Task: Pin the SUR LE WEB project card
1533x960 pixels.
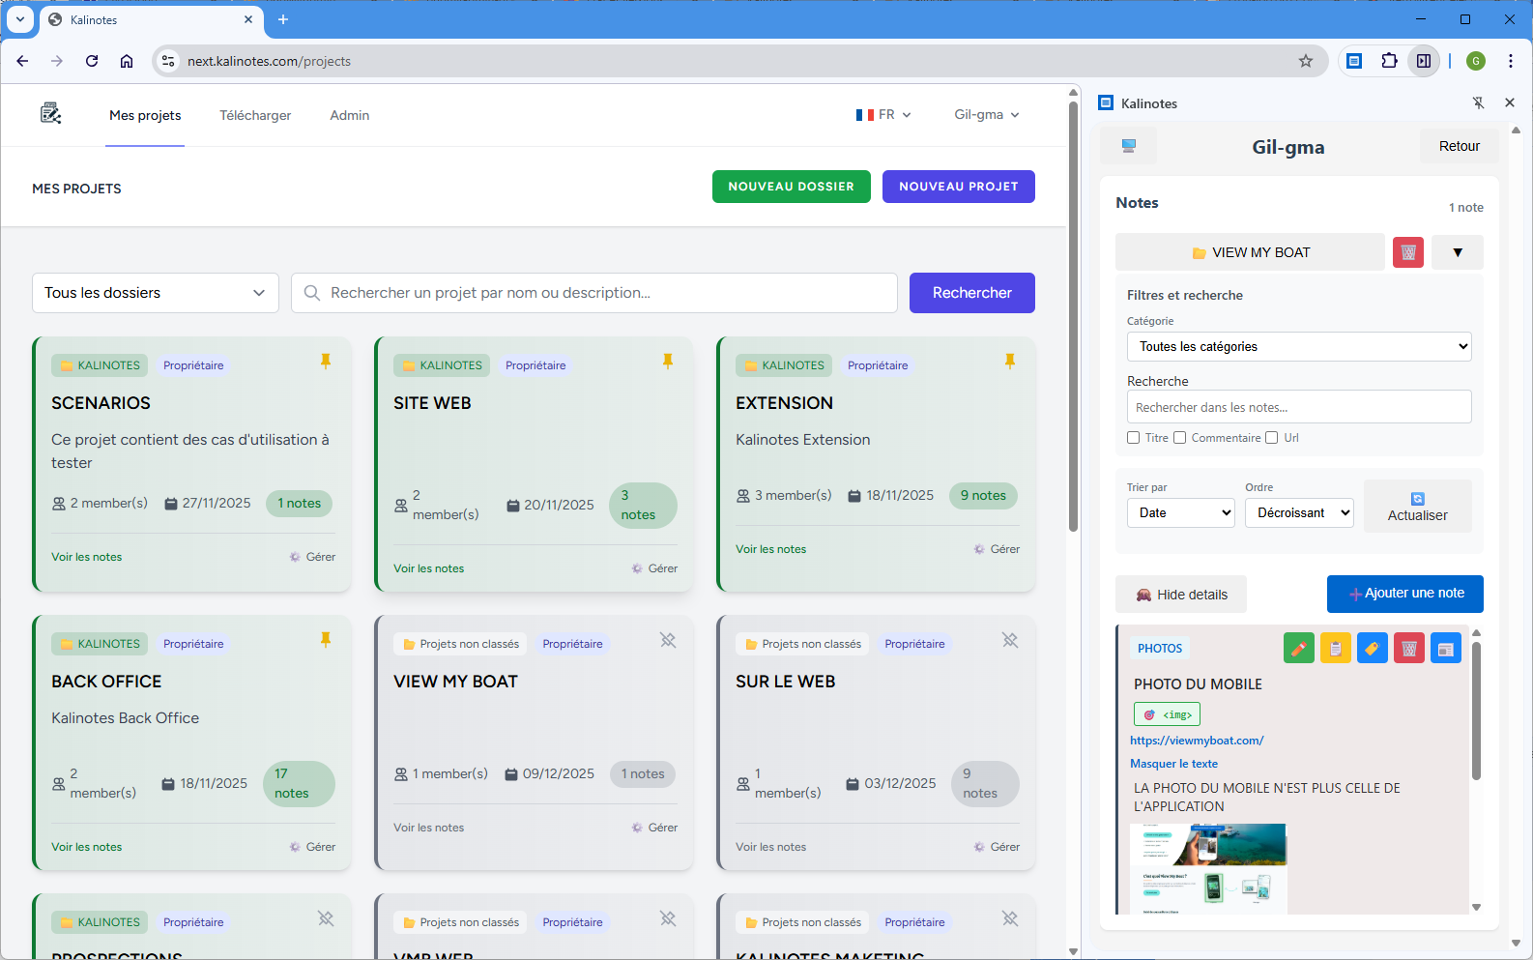Action: pyautogui.click(x=1010, y=640)
